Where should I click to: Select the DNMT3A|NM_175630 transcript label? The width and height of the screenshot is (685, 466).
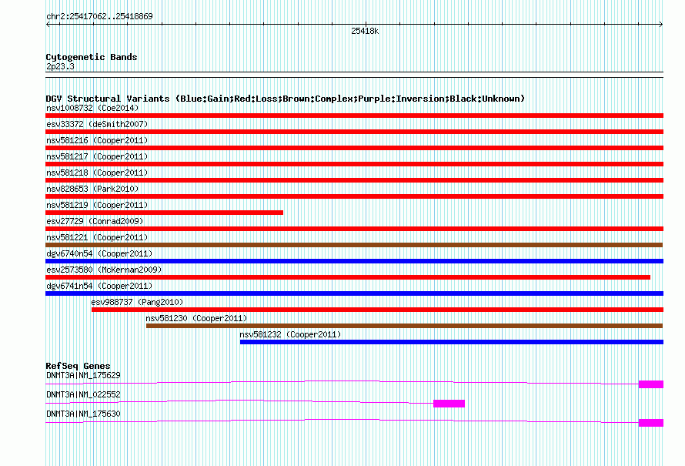pyautogui.click(x=83, y=414)
